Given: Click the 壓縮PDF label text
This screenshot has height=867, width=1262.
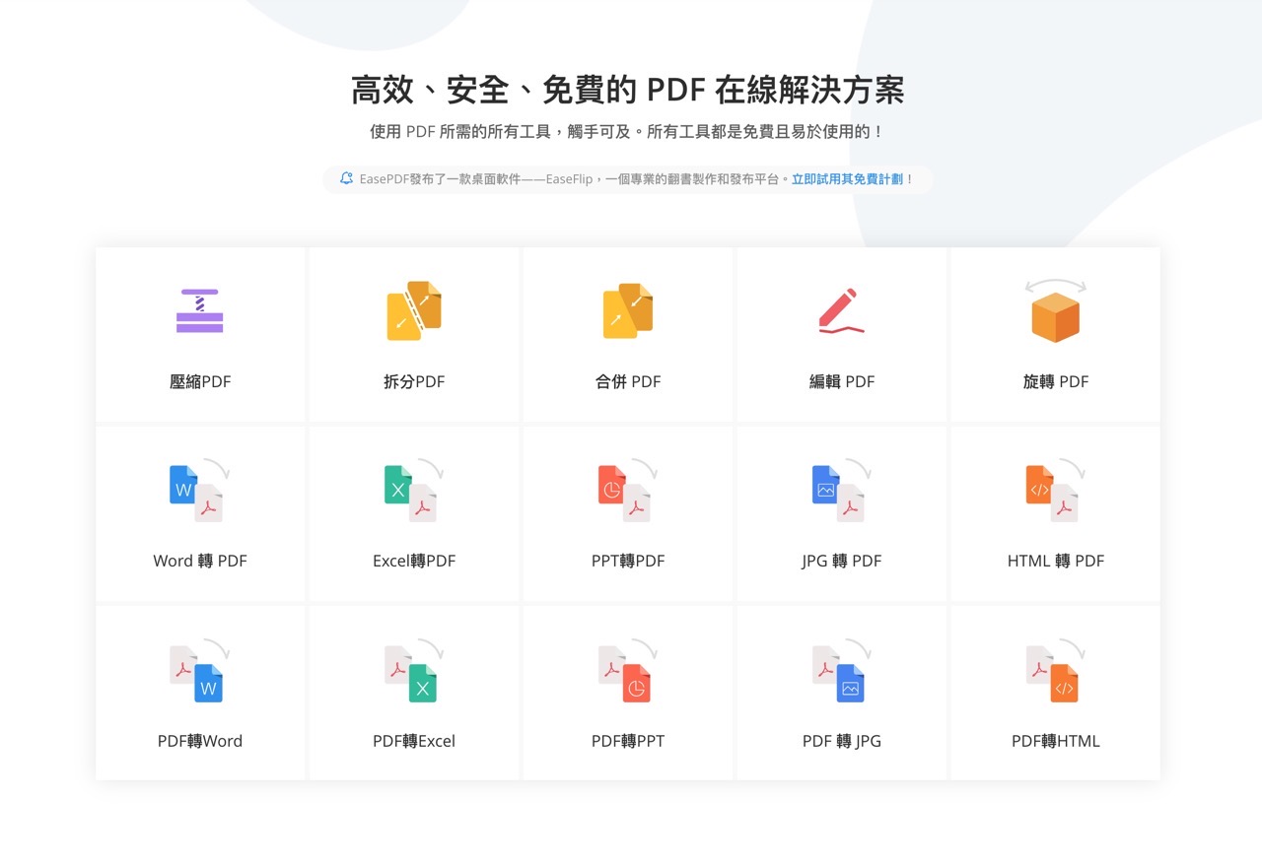Looking at the screenshot, I should 200,381.
